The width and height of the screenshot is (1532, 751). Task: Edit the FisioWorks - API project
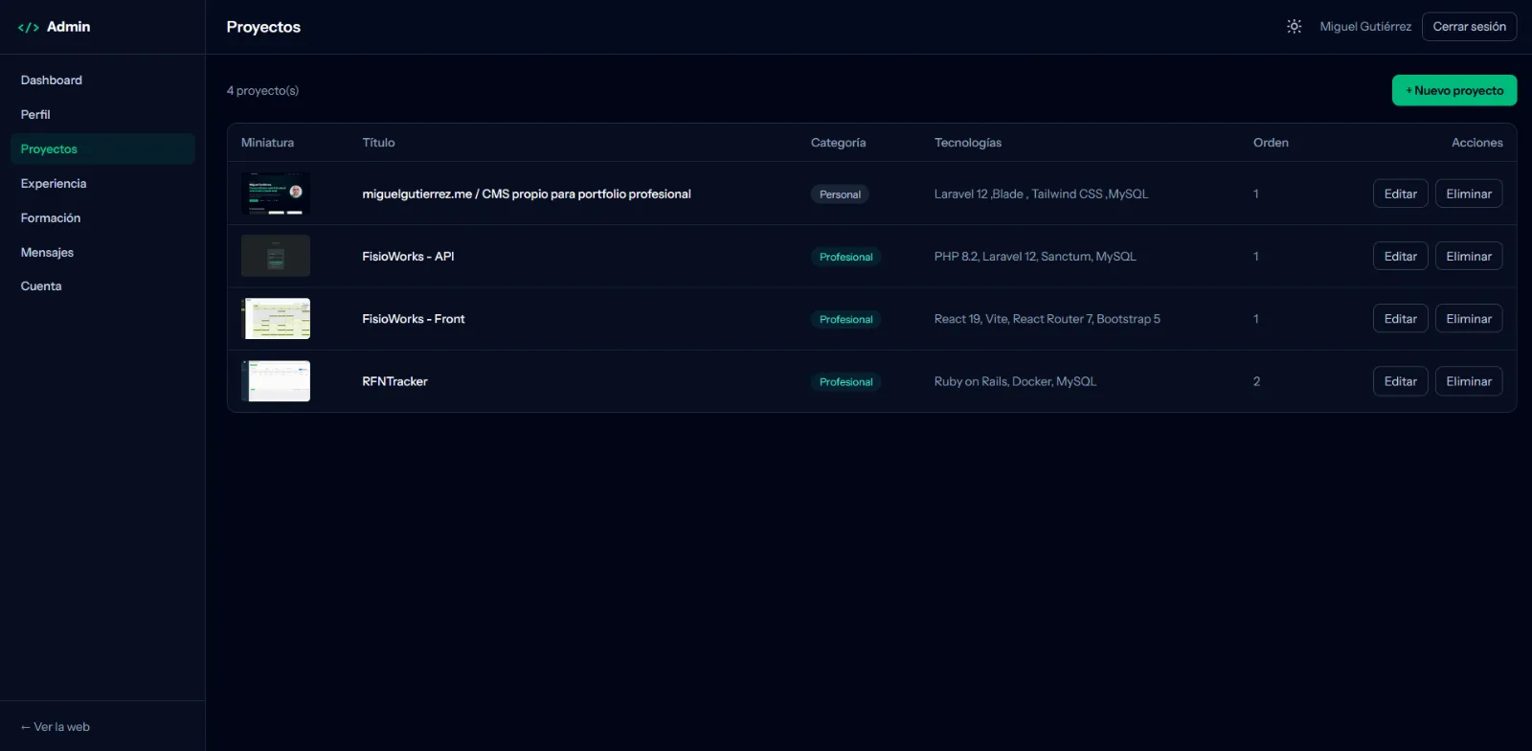(1400, 256)
